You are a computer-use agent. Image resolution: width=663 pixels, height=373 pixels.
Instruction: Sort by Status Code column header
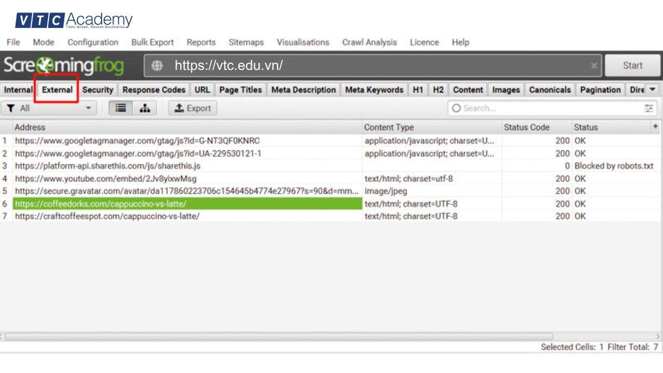click(526, 127)
